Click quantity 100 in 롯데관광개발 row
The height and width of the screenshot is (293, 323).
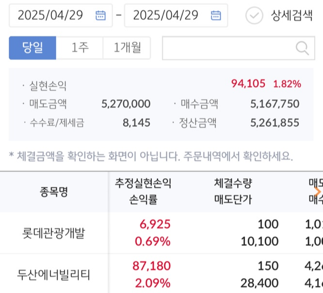coord(268,224)
